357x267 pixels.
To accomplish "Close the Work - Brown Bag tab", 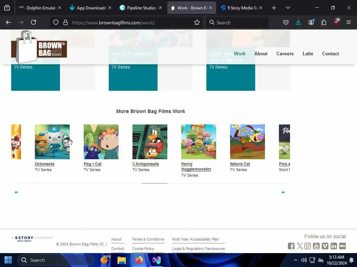I will click(211, 8).
